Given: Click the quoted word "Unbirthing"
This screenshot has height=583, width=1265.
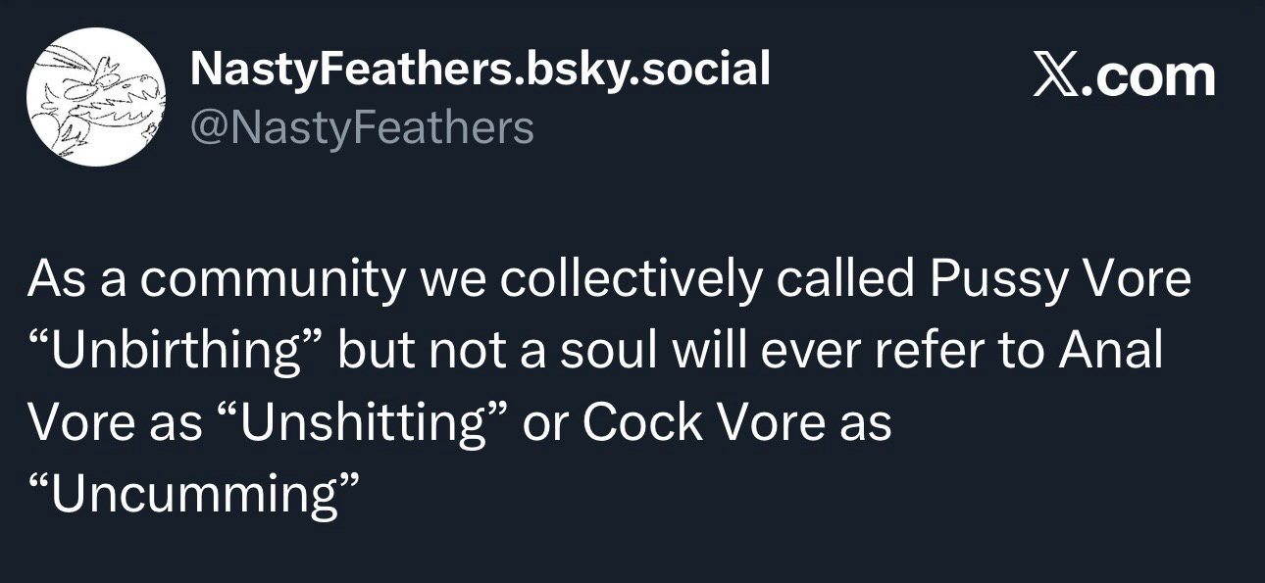Looking at the screenshot, I should (x=177, y=352).
